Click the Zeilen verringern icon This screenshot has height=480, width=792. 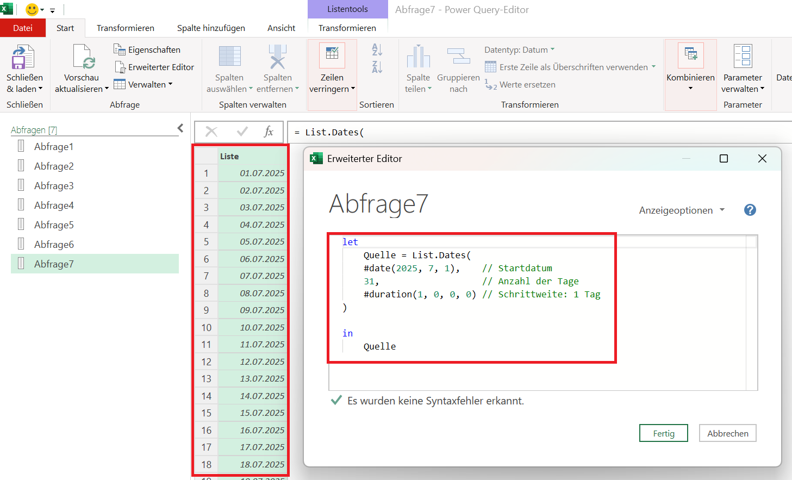pos(332,54)
